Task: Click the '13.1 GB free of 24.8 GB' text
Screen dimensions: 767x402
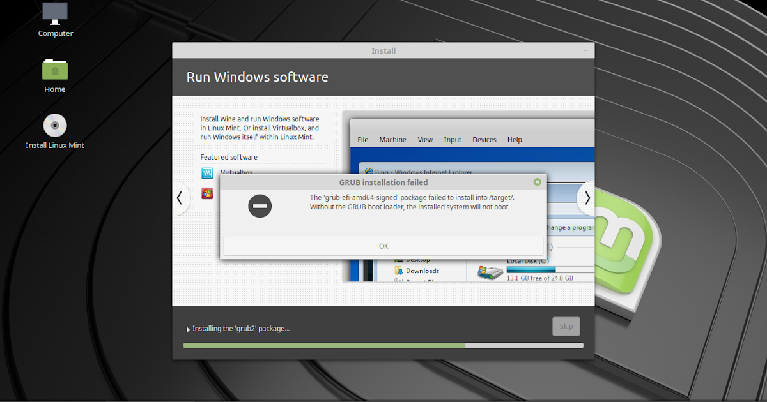Action: tap(539, 278)
